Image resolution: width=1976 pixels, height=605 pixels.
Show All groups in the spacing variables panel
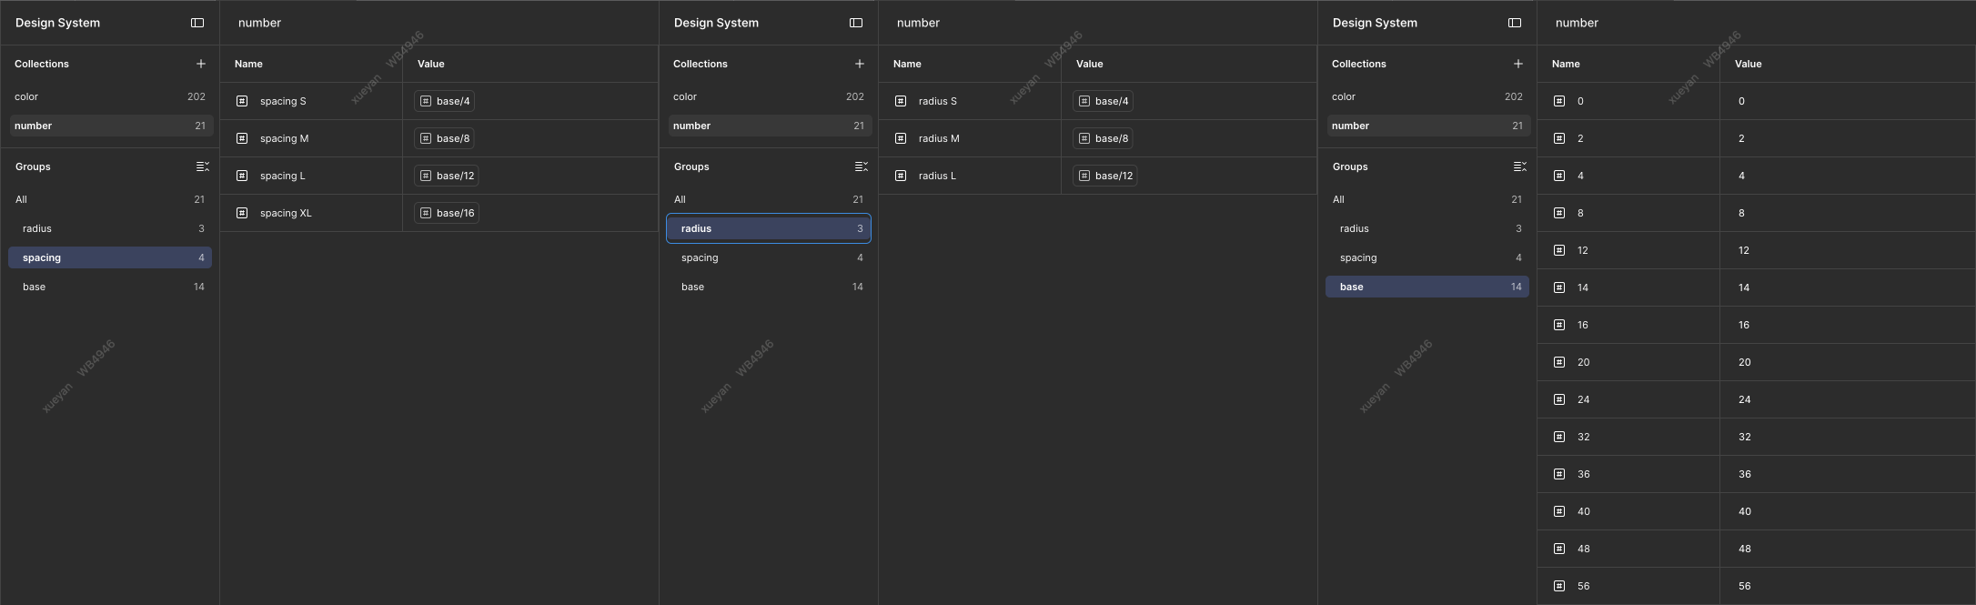point(110,199)
